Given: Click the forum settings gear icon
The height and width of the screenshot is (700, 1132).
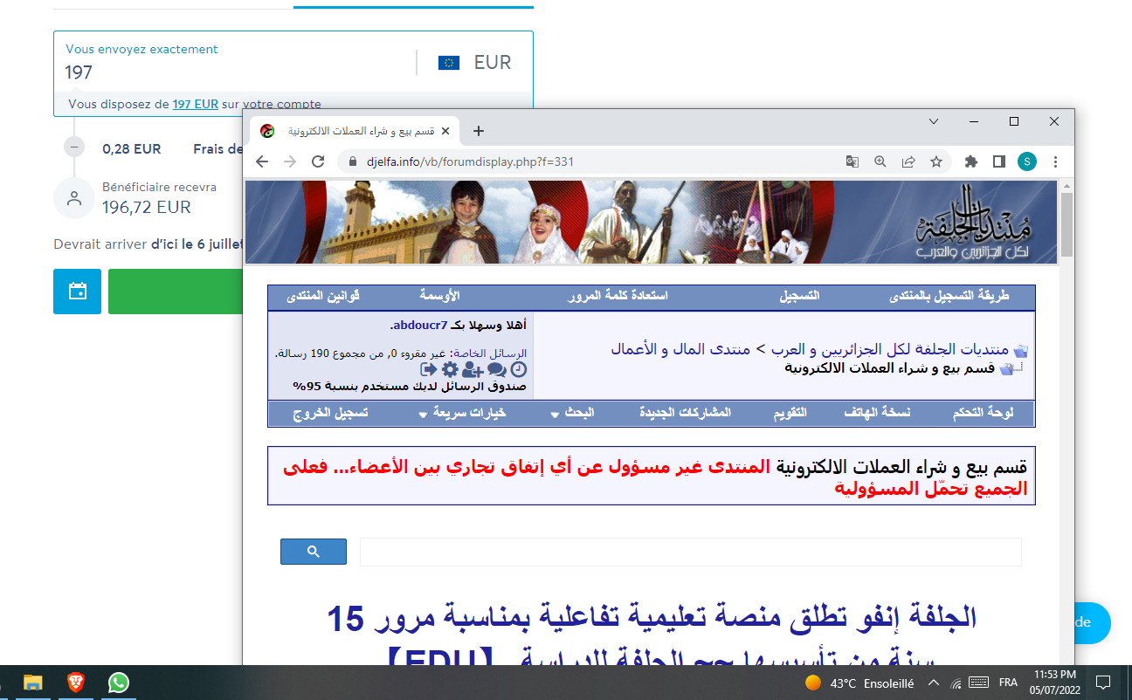Looking at the screenshot, I should coord(450,369).
